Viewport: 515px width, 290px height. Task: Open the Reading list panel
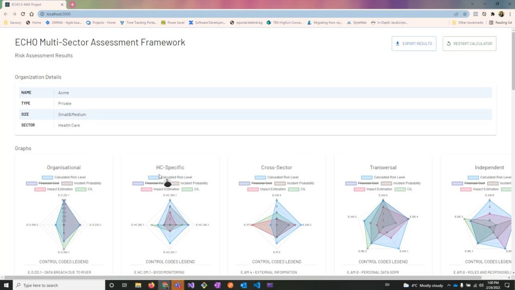(500, 23)
